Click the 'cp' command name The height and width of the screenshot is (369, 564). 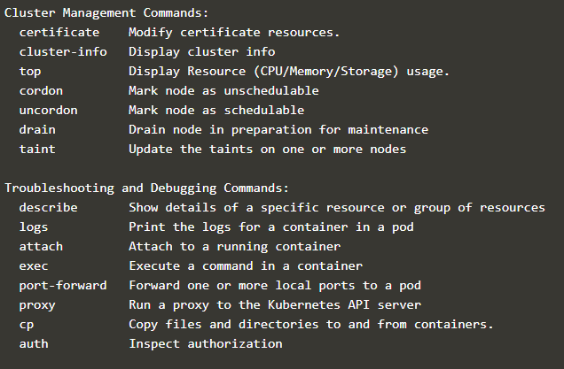pyautogui.click(x=26, y=324)
